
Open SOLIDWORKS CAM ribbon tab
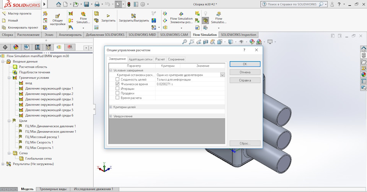coord(174,35)
